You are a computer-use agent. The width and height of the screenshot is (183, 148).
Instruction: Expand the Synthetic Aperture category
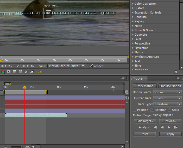pos(132,57)
